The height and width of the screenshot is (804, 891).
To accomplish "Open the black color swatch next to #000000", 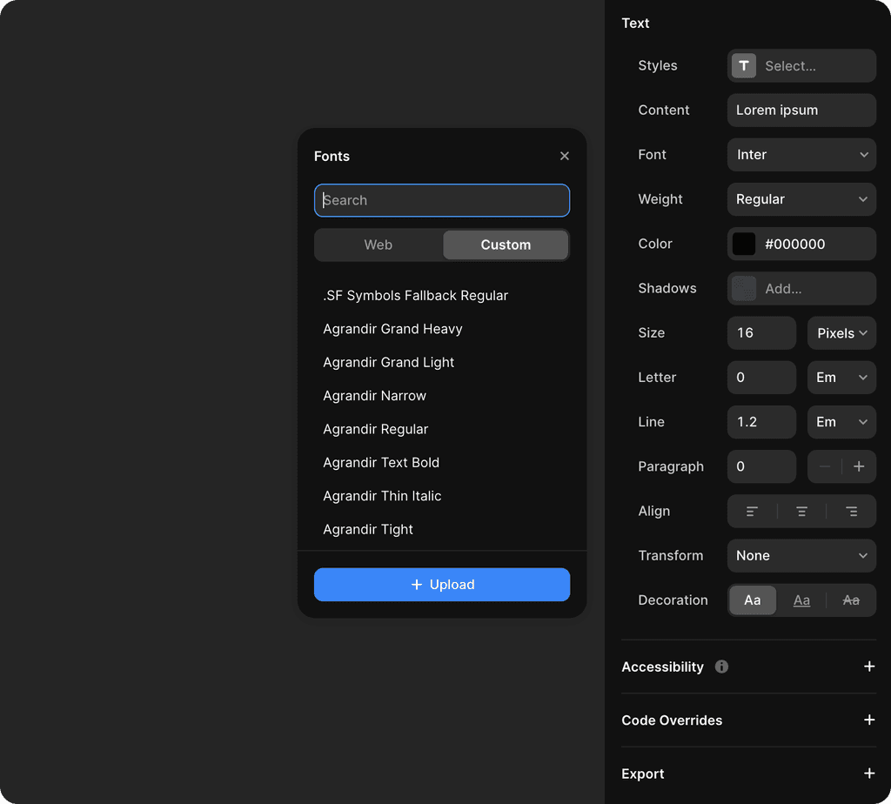I will [x=744, y=244].
